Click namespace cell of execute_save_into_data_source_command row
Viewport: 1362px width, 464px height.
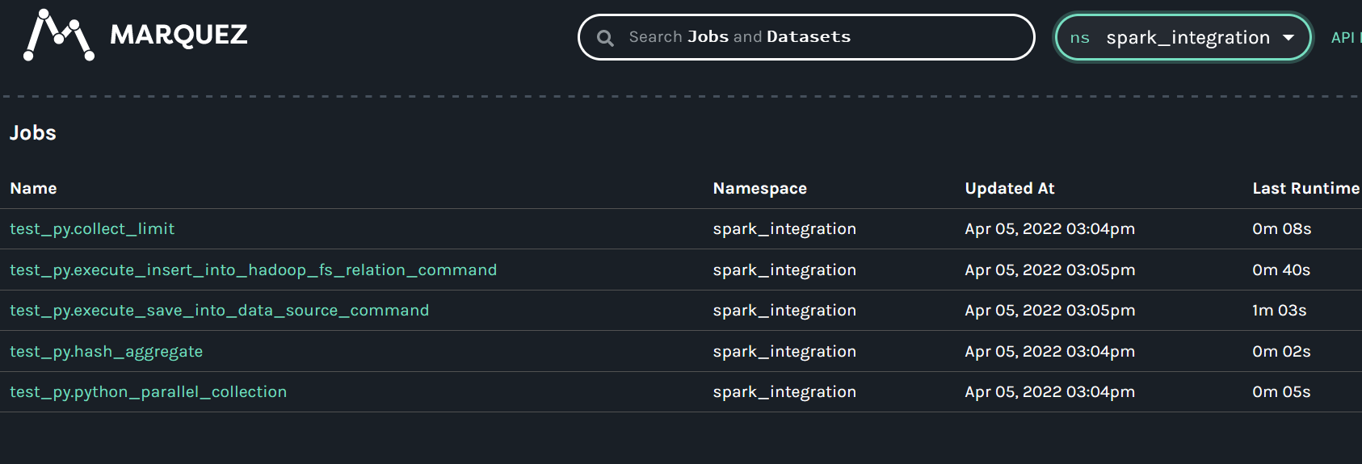tap(784, 311)
